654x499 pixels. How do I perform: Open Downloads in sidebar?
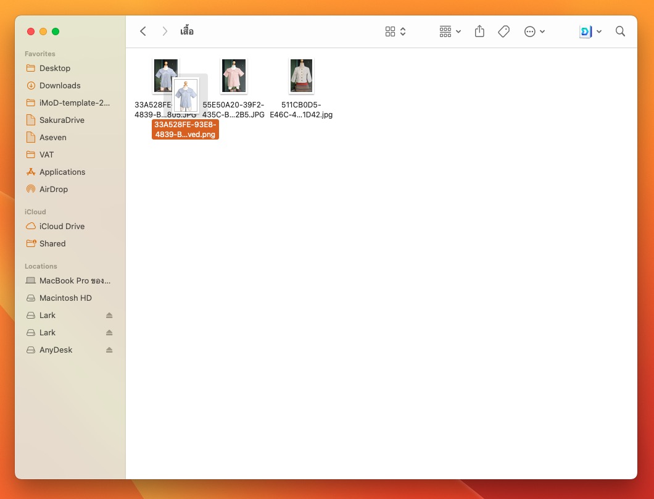pyautogui.click(x=60, y=86)
